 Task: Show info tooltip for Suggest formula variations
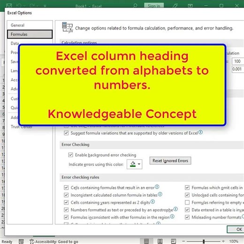pyautogui.click(x=200, y=132)
